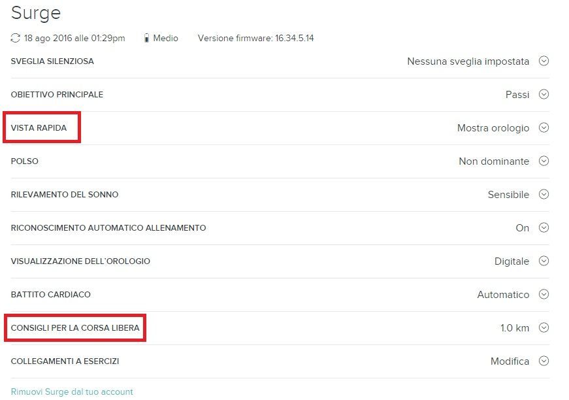Click the Rimuovi Surge dal tuo account link
This screenshot has width=569, height=400.
(x=72, y=392)
